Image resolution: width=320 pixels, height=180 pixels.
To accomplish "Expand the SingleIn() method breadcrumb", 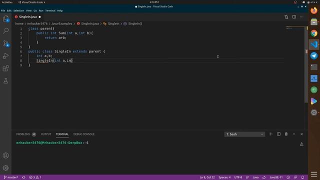I will pos(133,23).
